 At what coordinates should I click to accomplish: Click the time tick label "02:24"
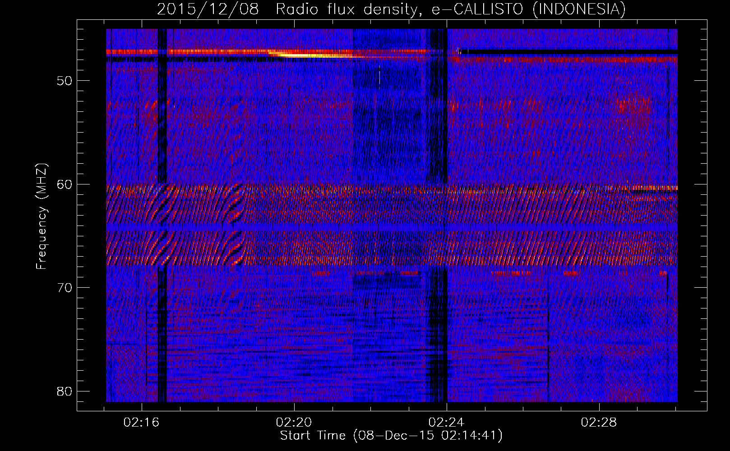446,423
